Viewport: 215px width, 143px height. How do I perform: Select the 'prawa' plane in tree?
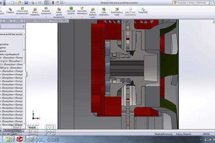pos(3,51)
